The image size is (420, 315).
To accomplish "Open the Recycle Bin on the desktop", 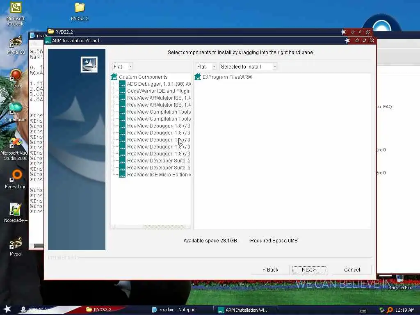I will pyautogui.click(x=399, y=283).
